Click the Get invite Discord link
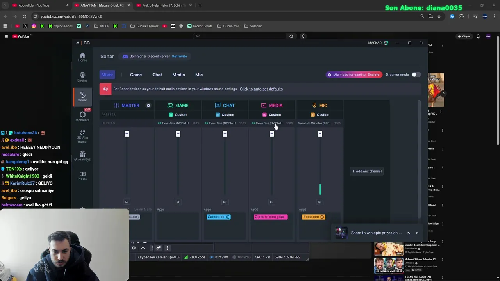 tap(179, 56)
